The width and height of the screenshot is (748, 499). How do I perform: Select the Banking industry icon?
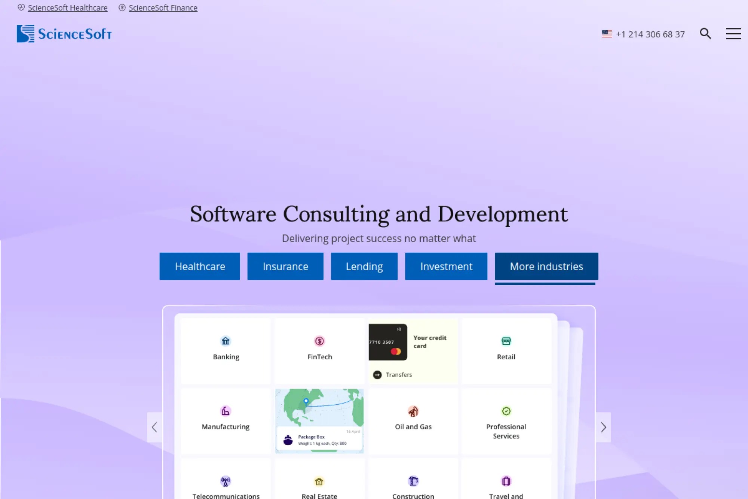(x=226, y=341)
